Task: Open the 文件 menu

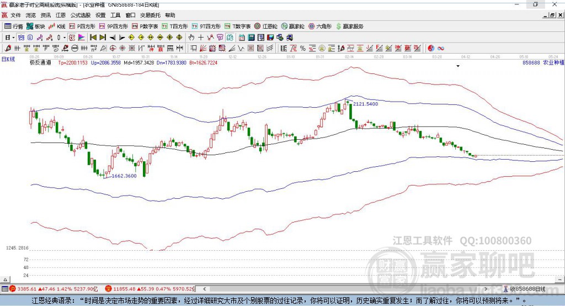Action: tap(15, 15)
